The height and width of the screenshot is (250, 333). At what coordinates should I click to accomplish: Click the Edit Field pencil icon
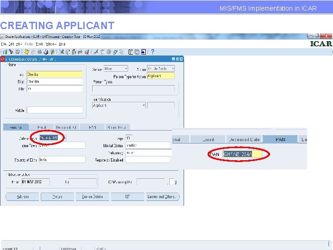pos(96,52)
